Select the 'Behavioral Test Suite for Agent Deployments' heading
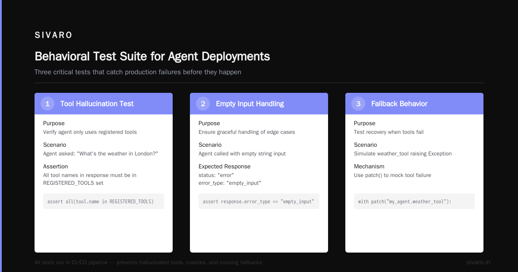Screen dimensions: 518x272 [x=152, y=57]
